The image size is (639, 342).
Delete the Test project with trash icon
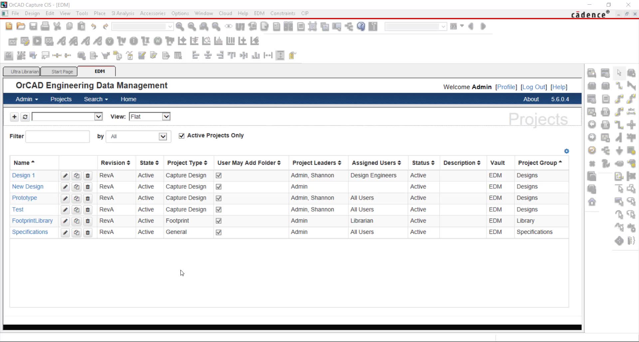[87, 210]
